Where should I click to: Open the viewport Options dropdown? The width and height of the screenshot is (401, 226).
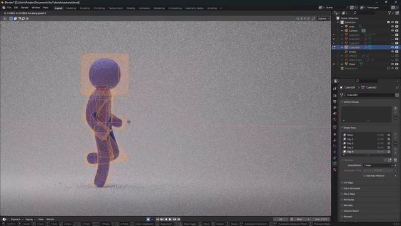(323, 19)
